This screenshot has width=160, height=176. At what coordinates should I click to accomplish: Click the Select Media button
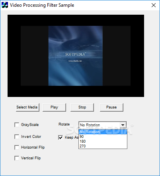(27, 107)
